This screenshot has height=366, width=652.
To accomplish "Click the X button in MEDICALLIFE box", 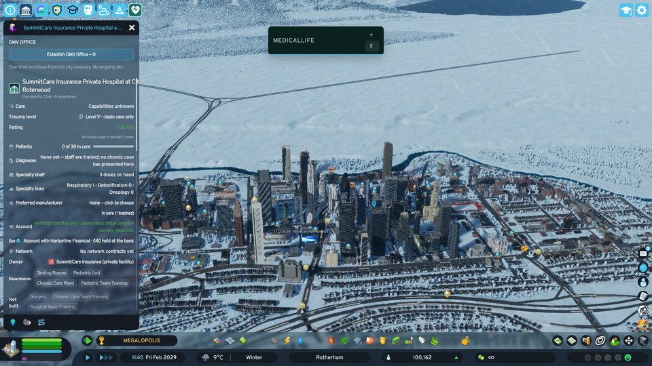I will coord(372,46).
